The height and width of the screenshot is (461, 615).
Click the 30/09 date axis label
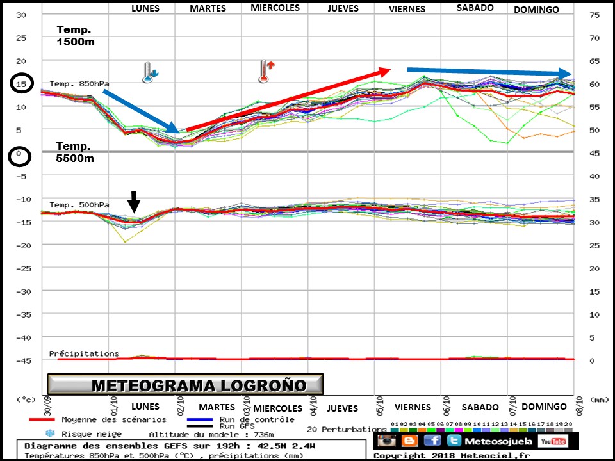pyautogui.click(x=47, y=405)
